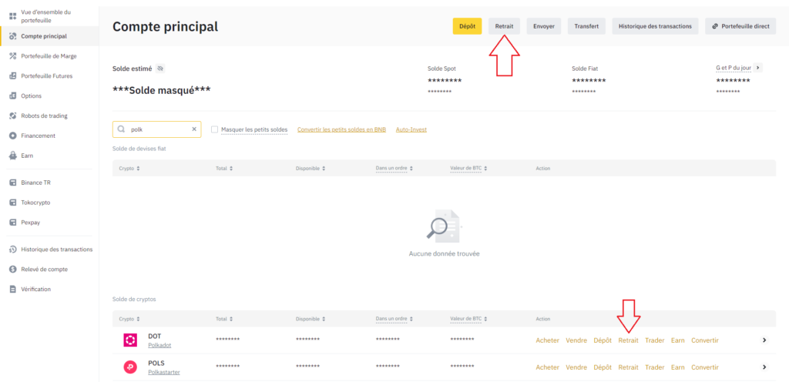Screen dimensions: 789x382
Task: Sort crypto balance table by Total column
Action: (224, 319)
